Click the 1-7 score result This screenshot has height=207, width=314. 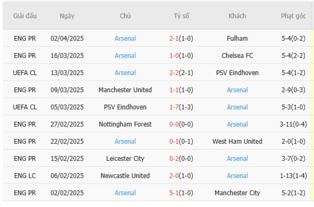click(175, 107)
